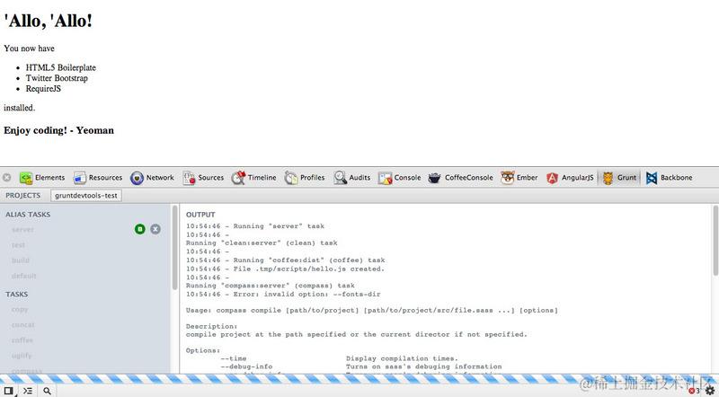
Task: Open the Elements panel
Action: (x=42, y=178)
